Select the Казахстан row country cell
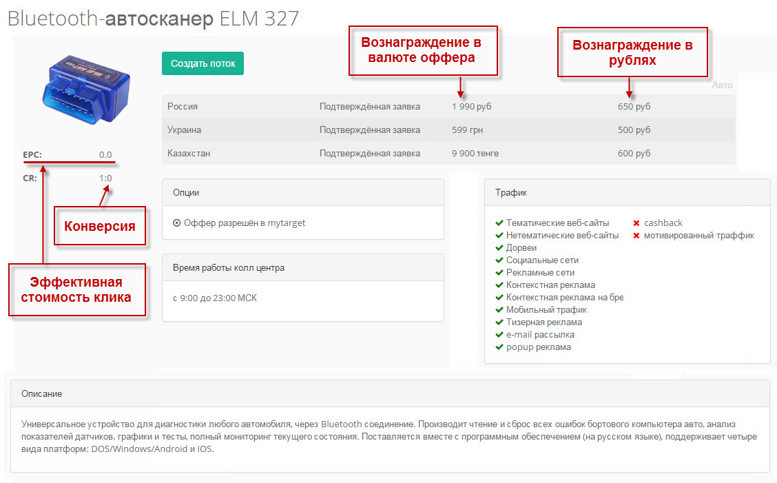777x483 pixels. tap(189, 153)
